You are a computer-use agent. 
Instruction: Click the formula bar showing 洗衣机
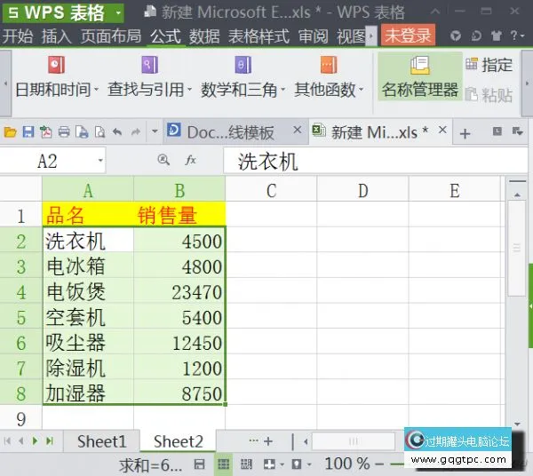tap(376, 162)
